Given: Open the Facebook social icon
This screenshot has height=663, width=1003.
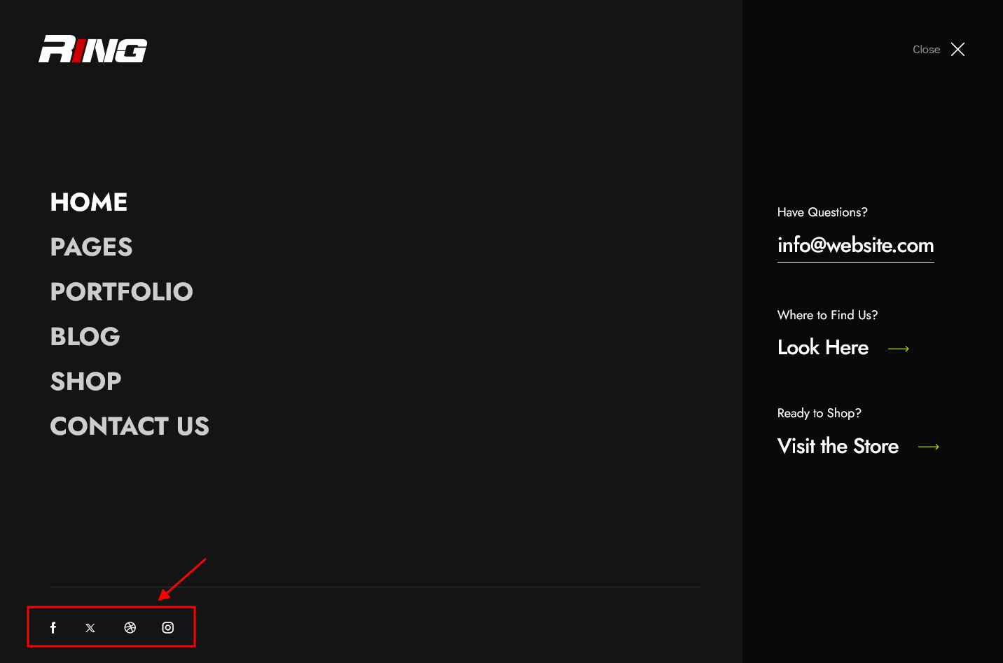Looking at the screenshot, I should coord(53,627).
